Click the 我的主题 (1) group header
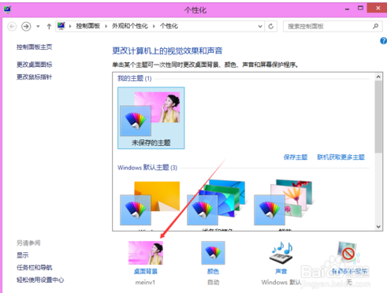This screenshot has width=387, height=293. coord(134,78)
